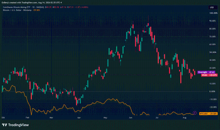Click the 50.00% price axis label
Screen dimensions: 220x130
(213, 52)
